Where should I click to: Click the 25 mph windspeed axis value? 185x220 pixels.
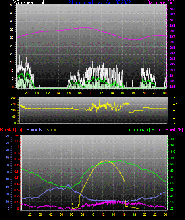(12, 46)
